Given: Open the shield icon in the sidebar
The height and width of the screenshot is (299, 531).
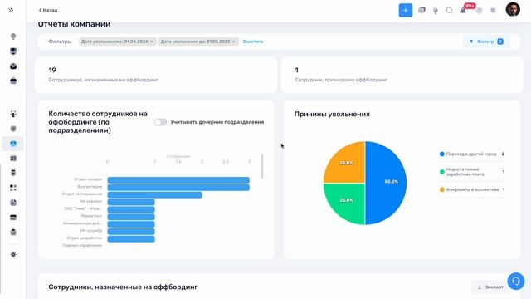Looking at the screenshot, I should (13, 129).
